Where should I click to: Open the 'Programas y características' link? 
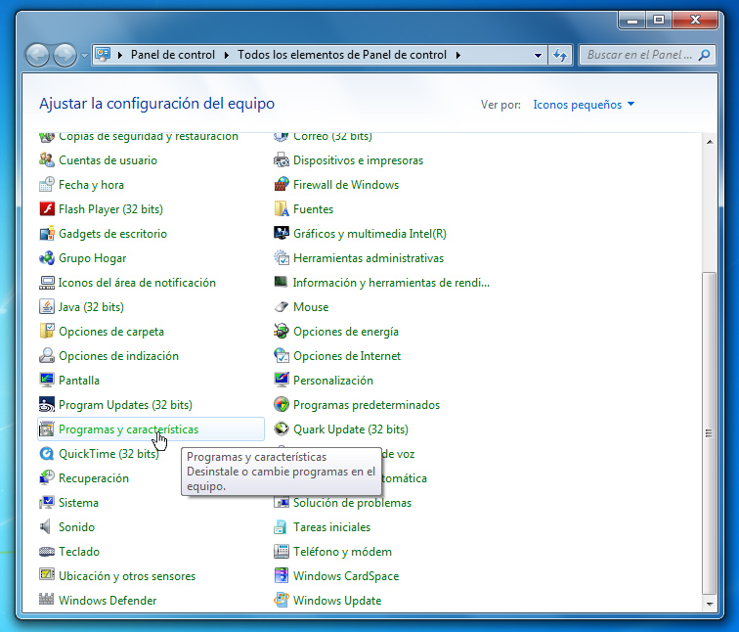click(128, 429)
